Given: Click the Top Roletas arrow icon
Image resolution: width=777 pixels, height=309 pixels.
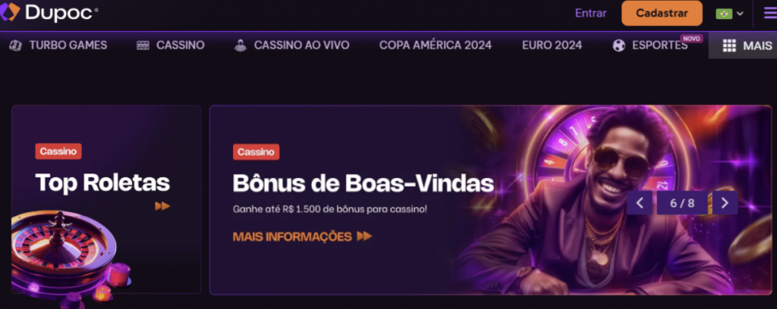Looking at the screenshot, I should pos(162,206).
